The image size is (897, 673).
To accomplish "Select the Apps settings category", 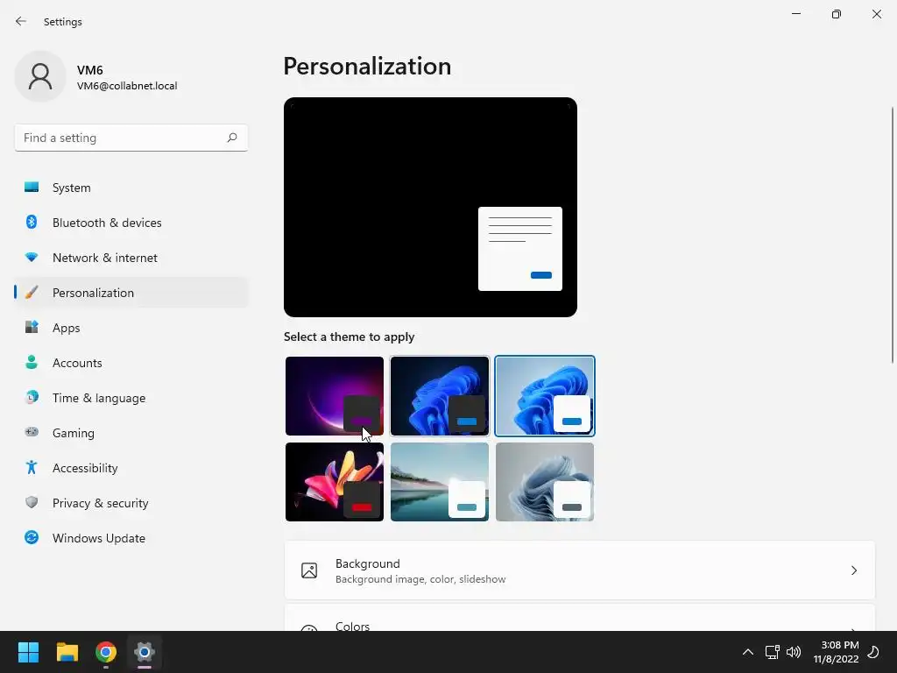I will tap(131, 328).
